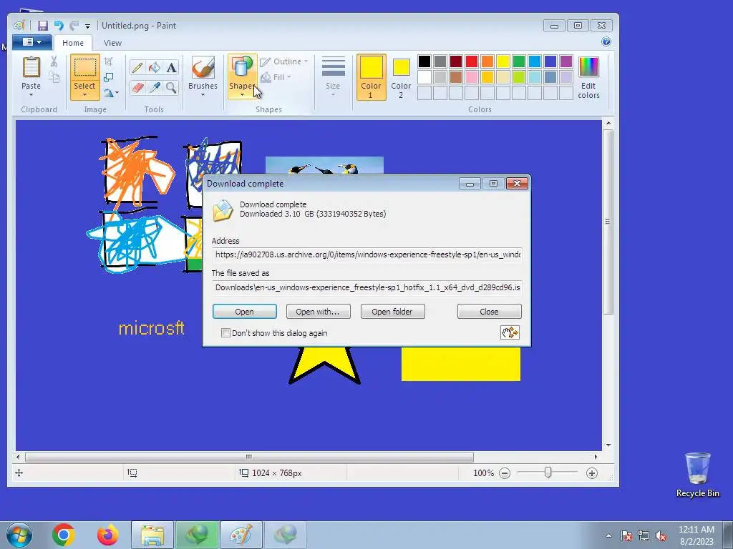Screen dimensions: 733x549
Task: Click the Paint Help question mark icon
Action: 606,42
